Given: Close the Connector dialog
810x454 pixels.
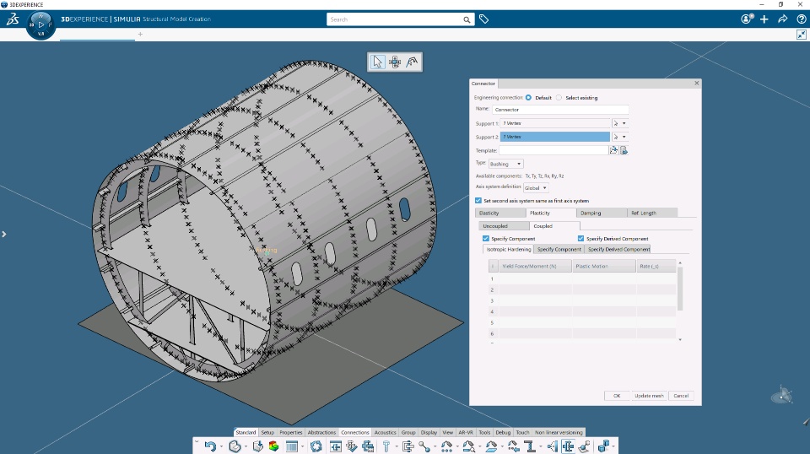Looking at the screenshot, I should tap(696, 83).
